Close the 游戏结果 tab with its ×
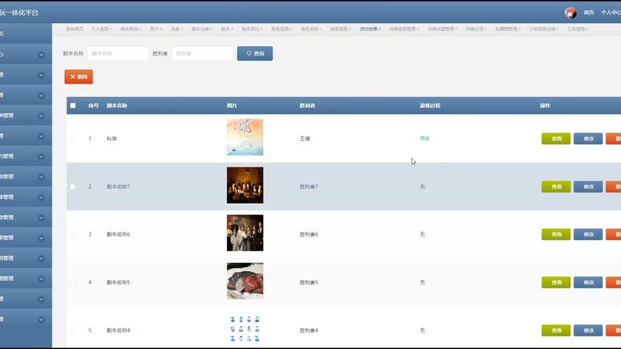The width and height of the screenshot is (621, 349). pos(380,29)
